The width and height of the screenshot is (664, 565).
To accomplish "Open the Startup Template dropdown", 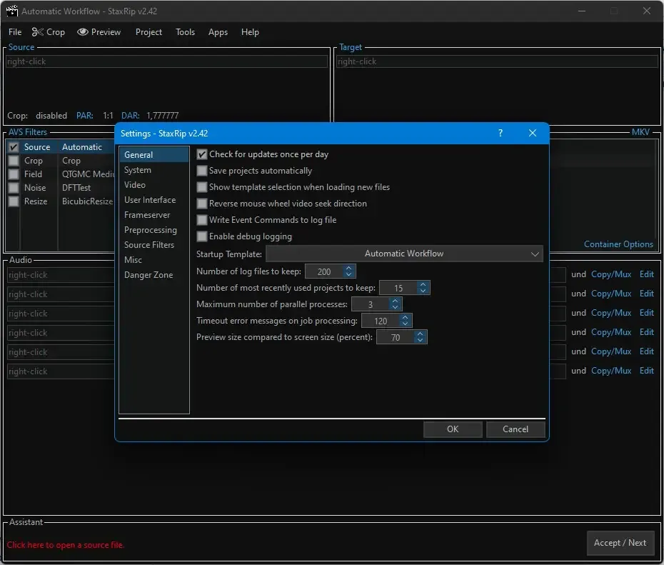I will [404, 254].
